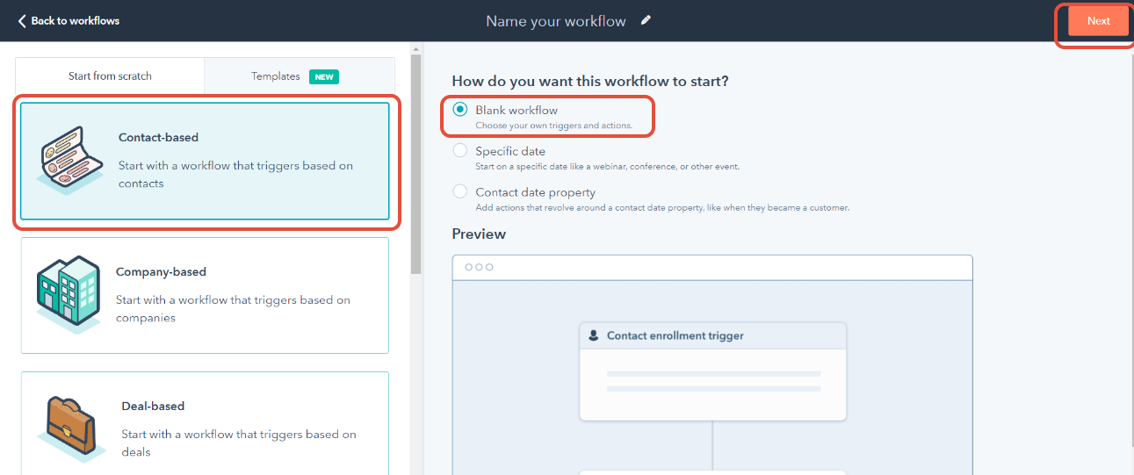The height and width of the screenshot is (475, 1134).
Task: Click the Company-based building icon
Action: [x=69, y=294]
